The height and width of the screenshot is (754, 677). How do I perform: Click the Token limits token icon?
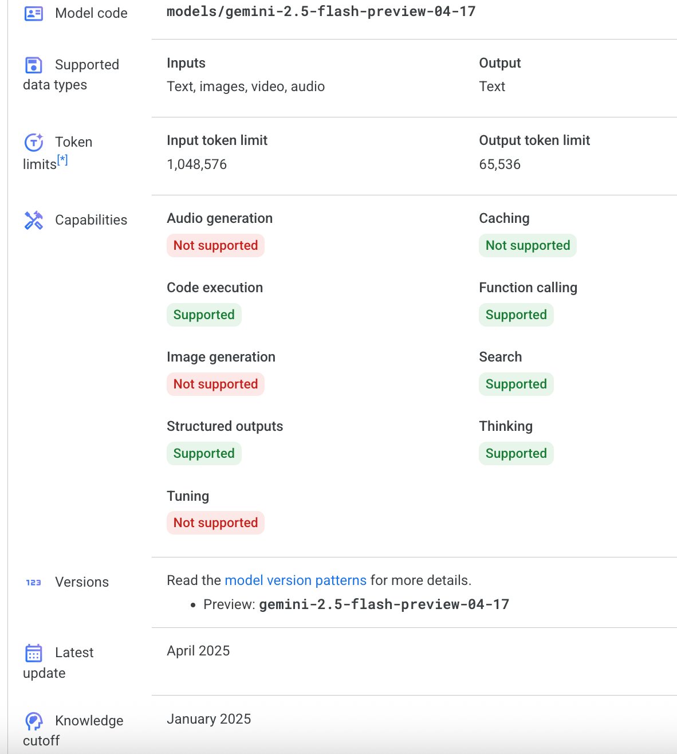pyautogui.click(x=34, y=143)
